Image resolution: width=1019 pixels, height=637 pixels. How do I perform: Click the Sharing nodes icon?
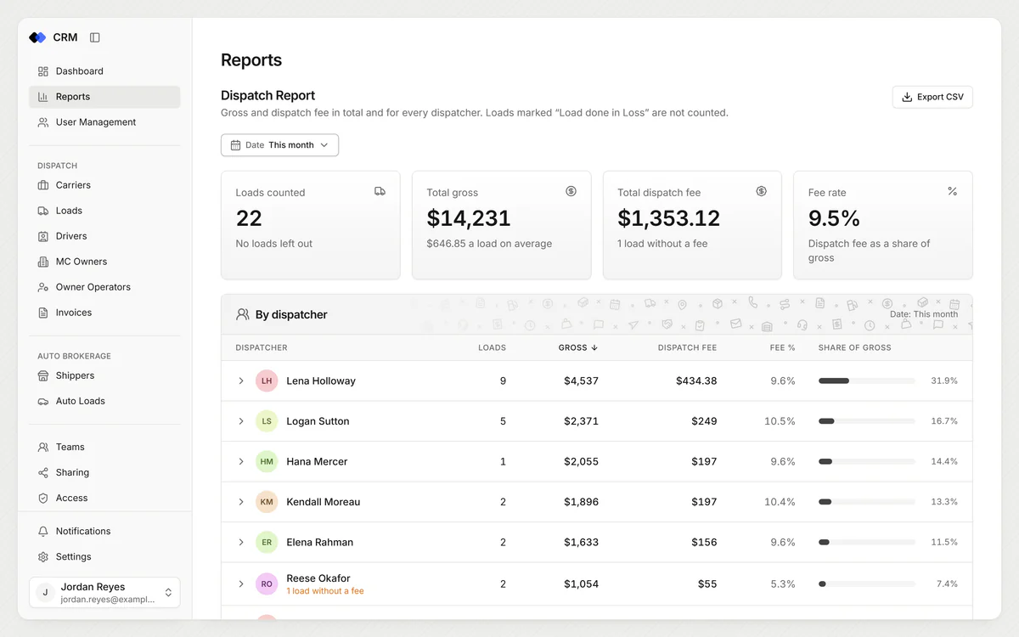tap(43, 472)
